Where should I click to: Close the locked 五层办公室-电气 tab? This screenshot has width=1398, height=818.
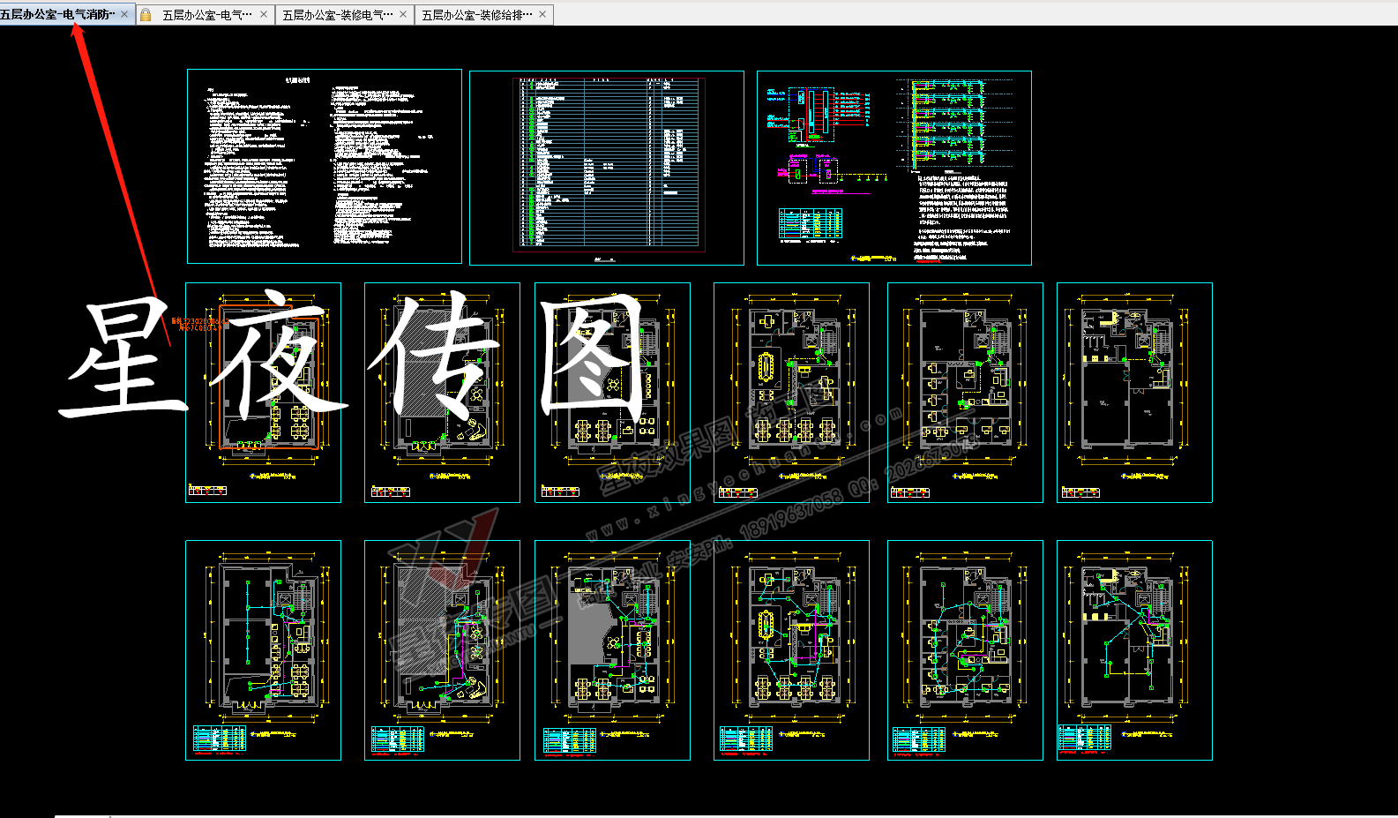tap(264, 14)
